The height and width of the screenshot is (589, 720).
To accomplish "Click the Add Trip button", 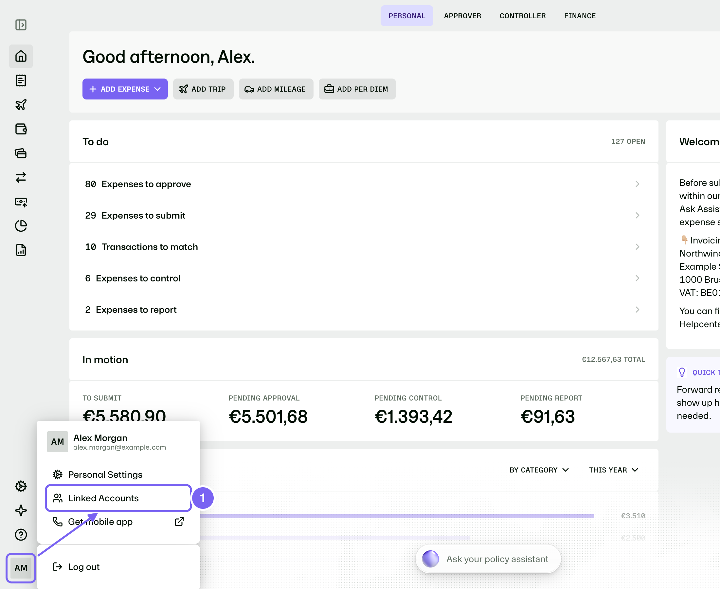I will (x=203, y=89).
